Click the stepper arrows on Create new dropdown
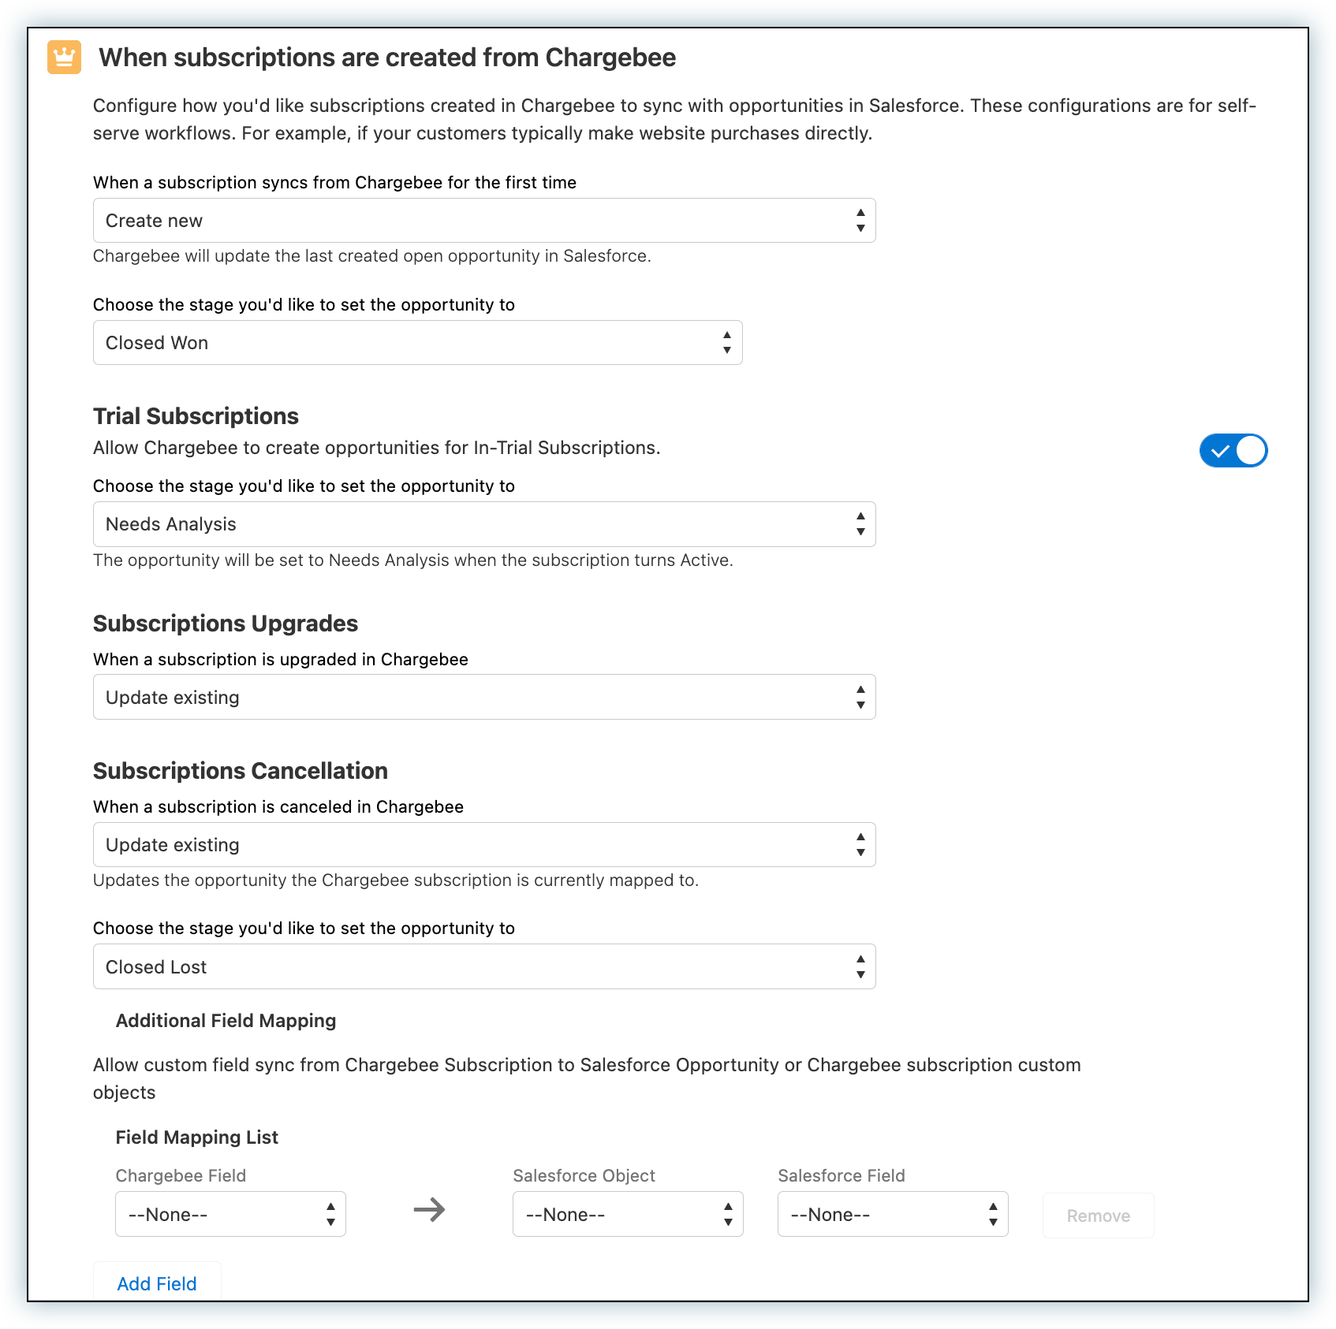This screenshot has height=1329, width=1336. (x=860, y=221)
